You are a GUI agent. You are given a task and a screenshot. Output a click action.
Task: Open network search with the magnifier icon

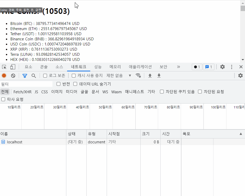tap(34, 76)
